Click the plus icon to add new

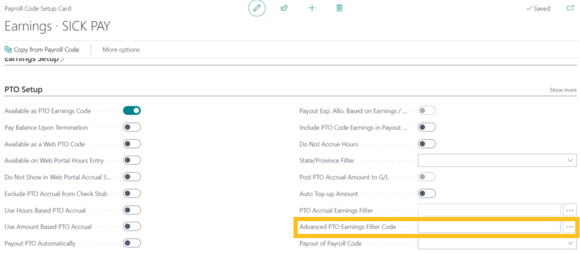pos(312,8)
